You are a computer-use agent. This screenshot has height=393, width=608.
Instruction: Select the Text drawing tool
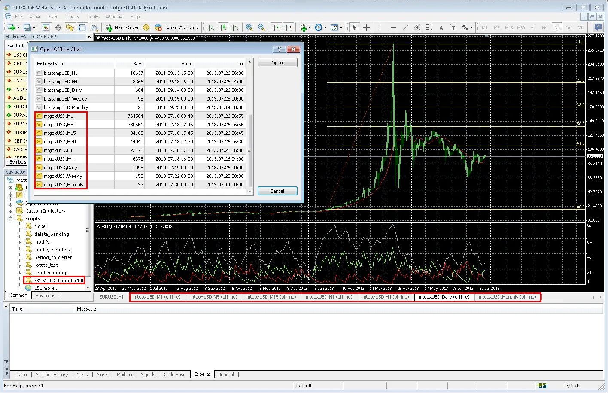point(441,27)
